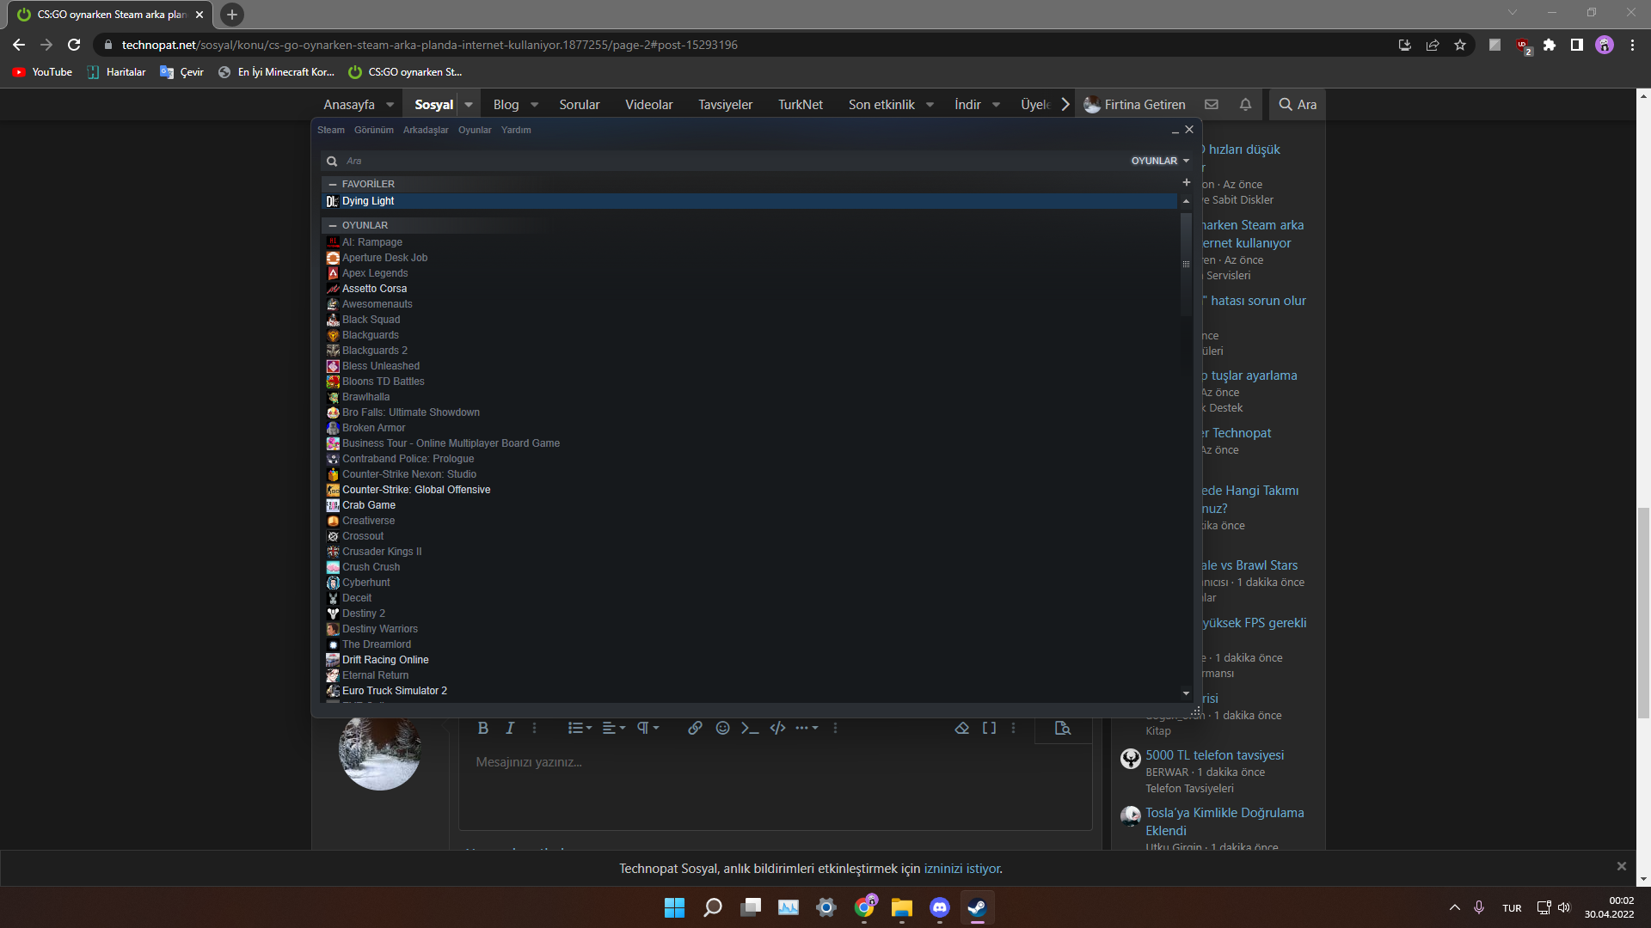Toggle italic formatting in editor
Viewport: 1651px width, 928px height.
click(510, 729)
